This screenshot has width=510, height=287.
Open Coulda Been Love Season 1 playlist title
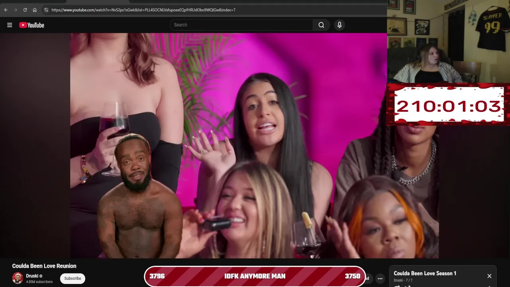tap(425, 273)
